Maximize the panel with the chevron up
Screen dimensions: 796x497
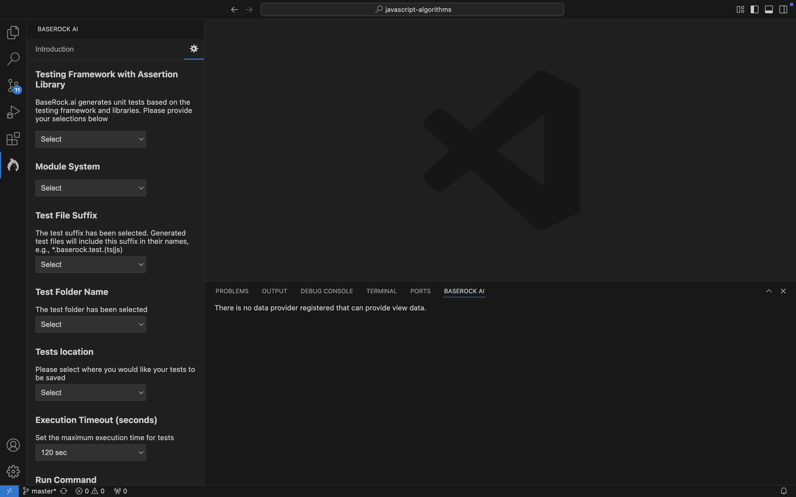point(769,291)
